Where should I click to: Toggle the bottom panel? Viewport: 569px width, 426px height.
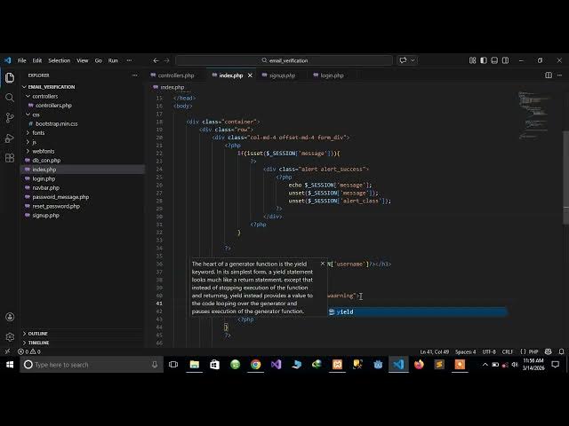pos(494,60)
